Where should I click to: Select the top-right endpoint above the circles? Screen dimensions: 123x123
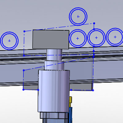pyautogui.click(x=94, y=23)
